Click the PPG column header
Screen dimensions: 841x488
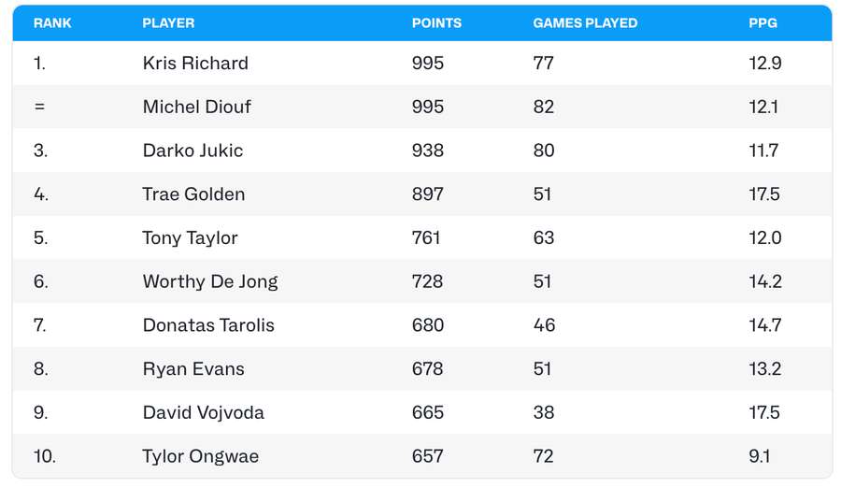pos(763,23)
